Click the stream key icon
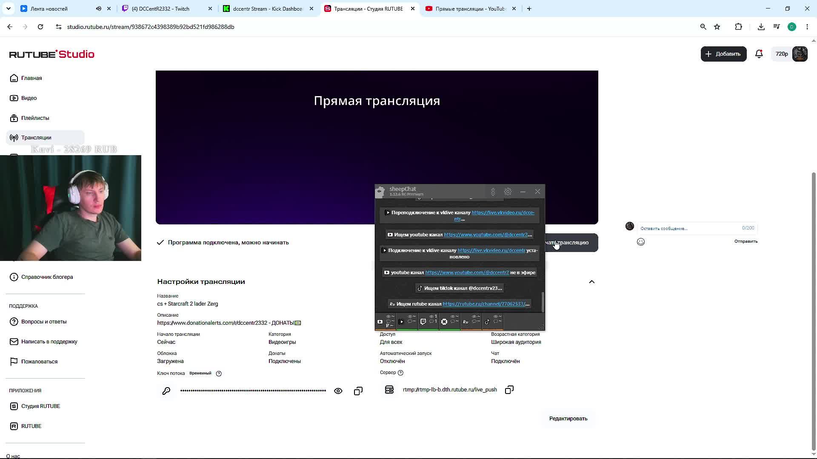Image resolution: width=817 pixels, height=459 pixels. click(166, 391)
